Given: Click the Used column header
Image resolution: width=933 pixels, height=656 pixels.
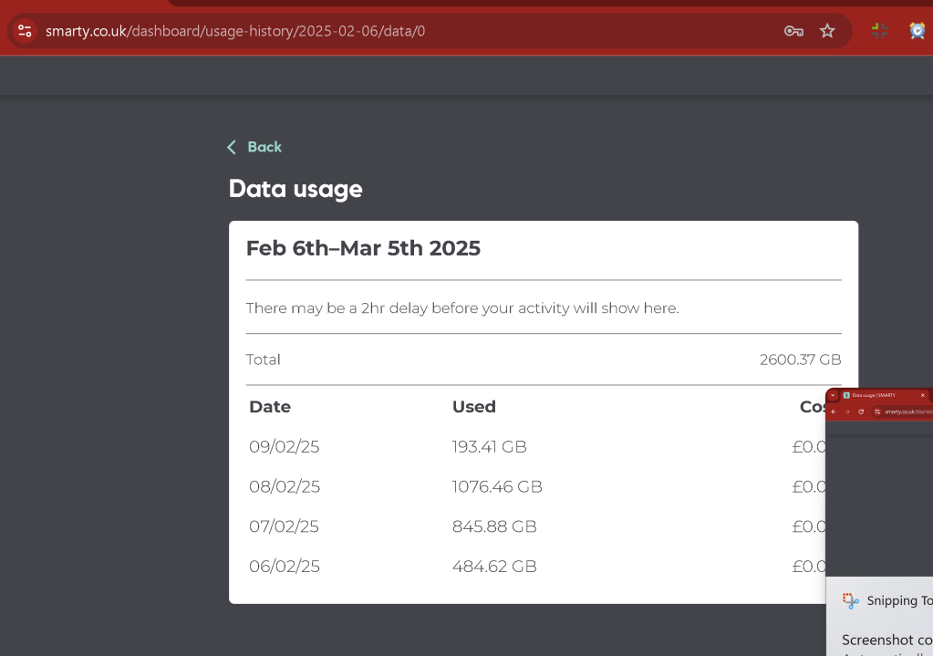Looking at the screenshot, I should (x=473, y=407).
